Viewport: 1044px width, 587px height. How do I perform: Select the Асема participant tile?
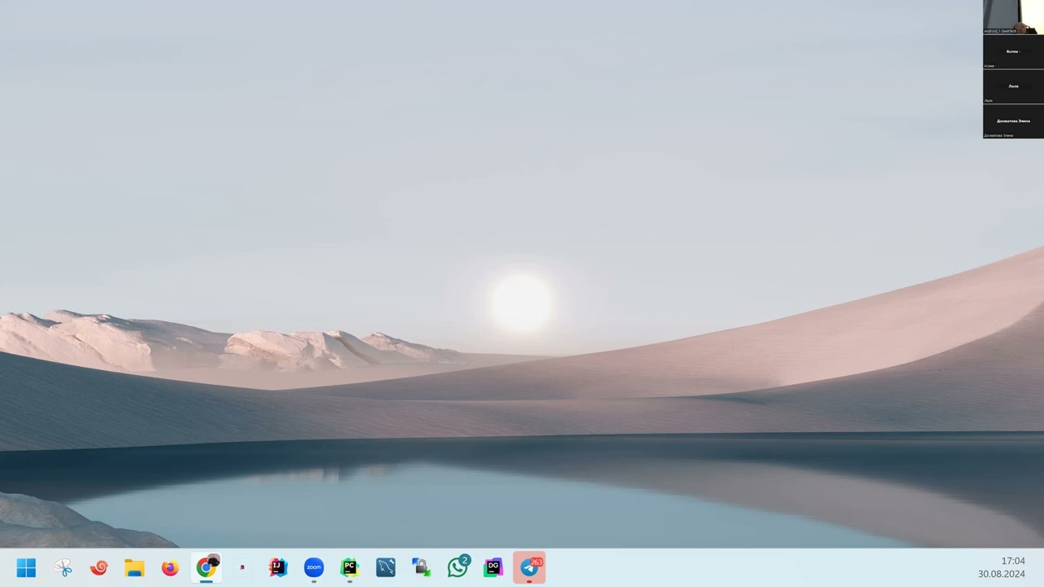tap(1013, 51)
